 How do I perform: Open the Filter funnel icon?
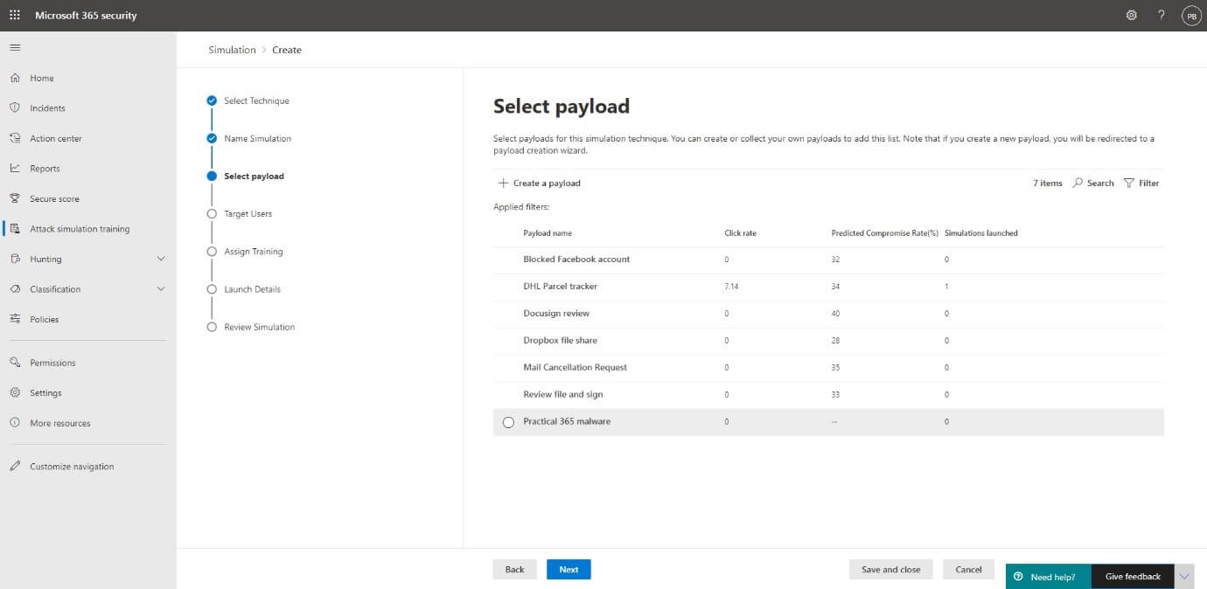(1129, 184)
